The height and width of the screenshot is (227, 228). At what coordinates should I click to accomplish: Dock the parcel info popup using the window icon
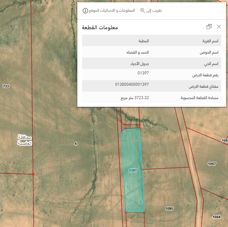(x=209, y=27)
